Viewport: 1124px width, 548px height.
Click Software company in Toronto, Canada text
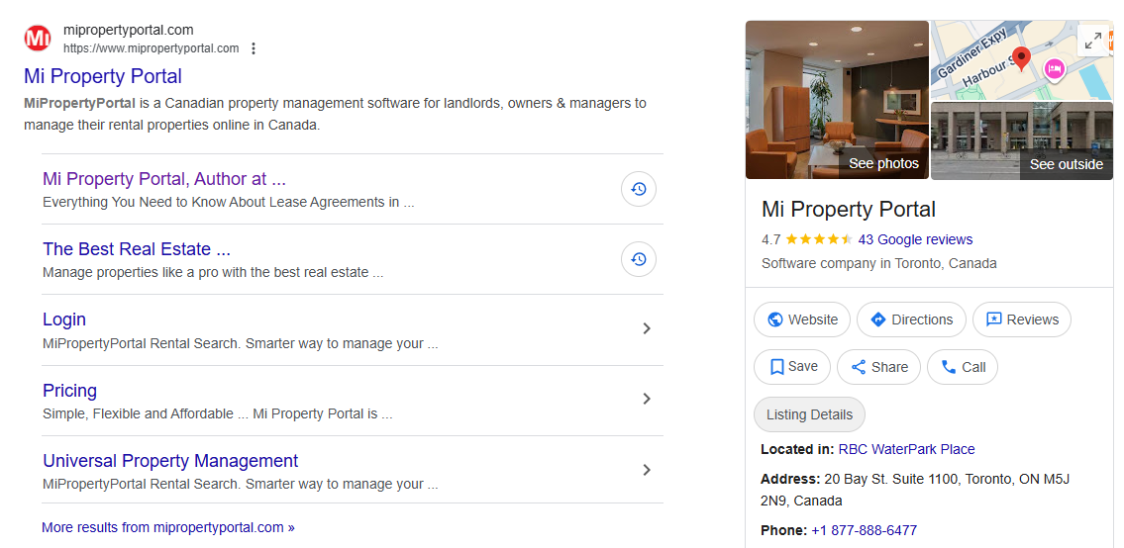(878, 263)
